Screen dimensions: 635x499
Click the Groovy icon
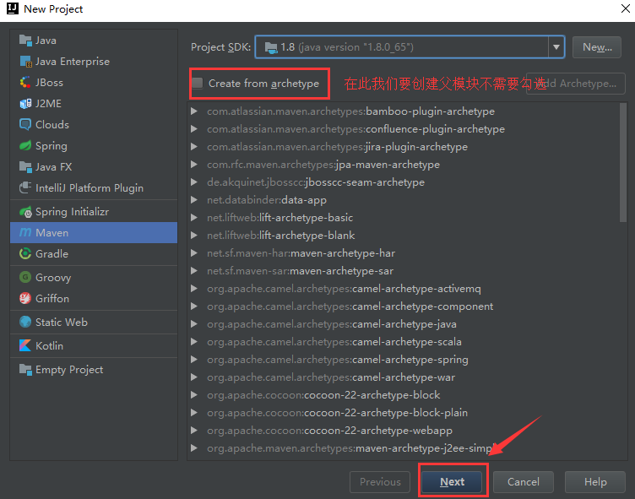25,278
